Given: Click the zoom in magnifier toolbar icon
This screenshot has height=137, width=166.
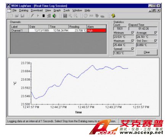Looking at the screenshot, I should click(x=70, y=16).
